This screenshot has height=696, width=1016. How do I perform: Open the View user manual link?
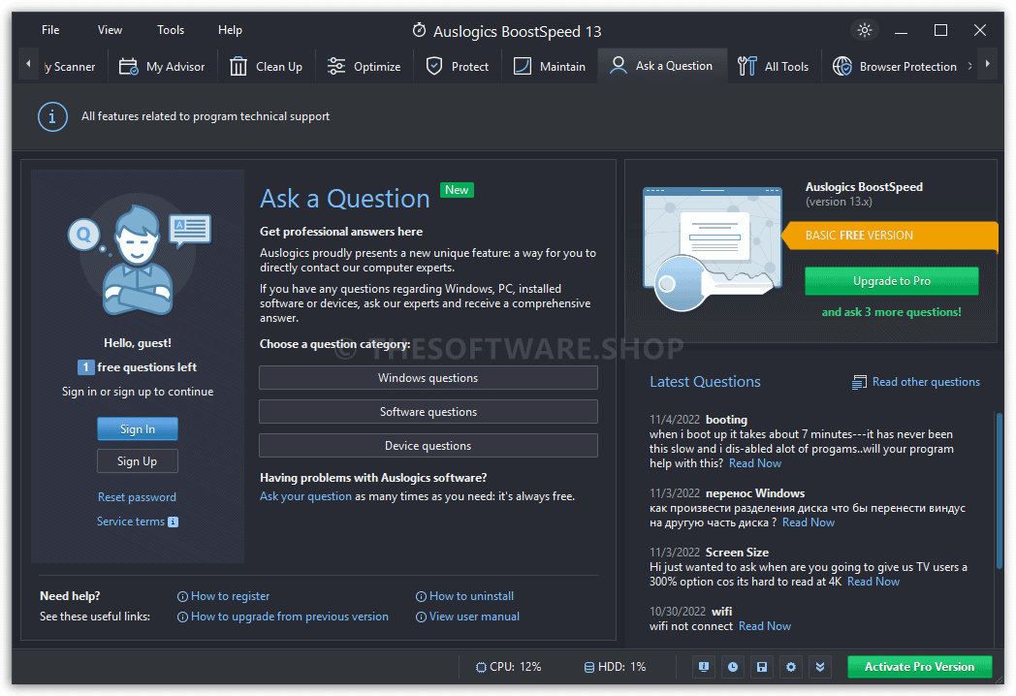474,617
